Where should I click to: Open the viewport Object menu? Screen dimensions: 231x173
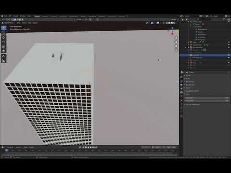pos(35,23)
